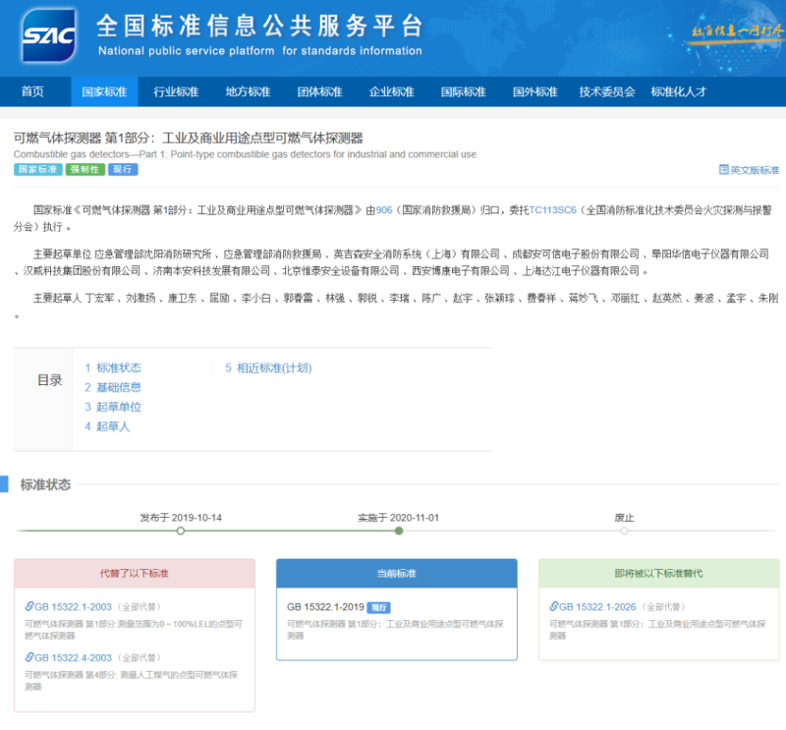Click link icon beside GB 15322.1-2003

click(29, 607)
